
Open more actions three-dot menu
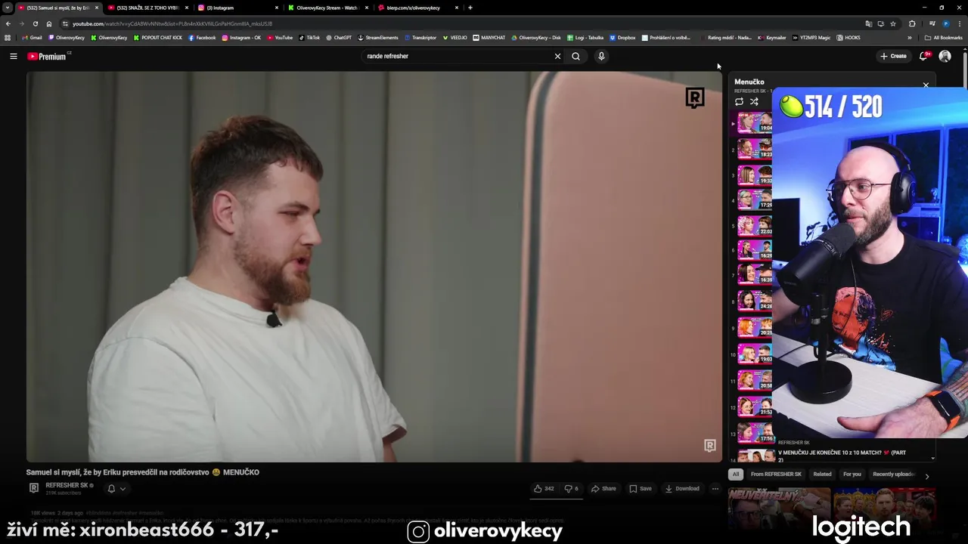(715, 489)
